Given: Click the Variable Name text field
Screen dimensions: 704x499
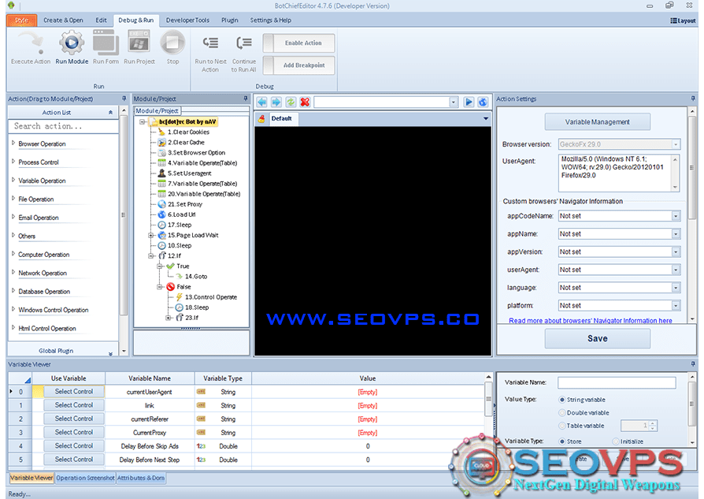Looking at the screenshot, I should 617,382.
